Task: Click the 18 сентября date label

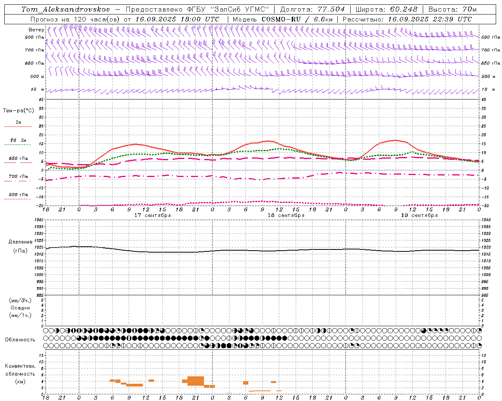Action: point(286,215)
